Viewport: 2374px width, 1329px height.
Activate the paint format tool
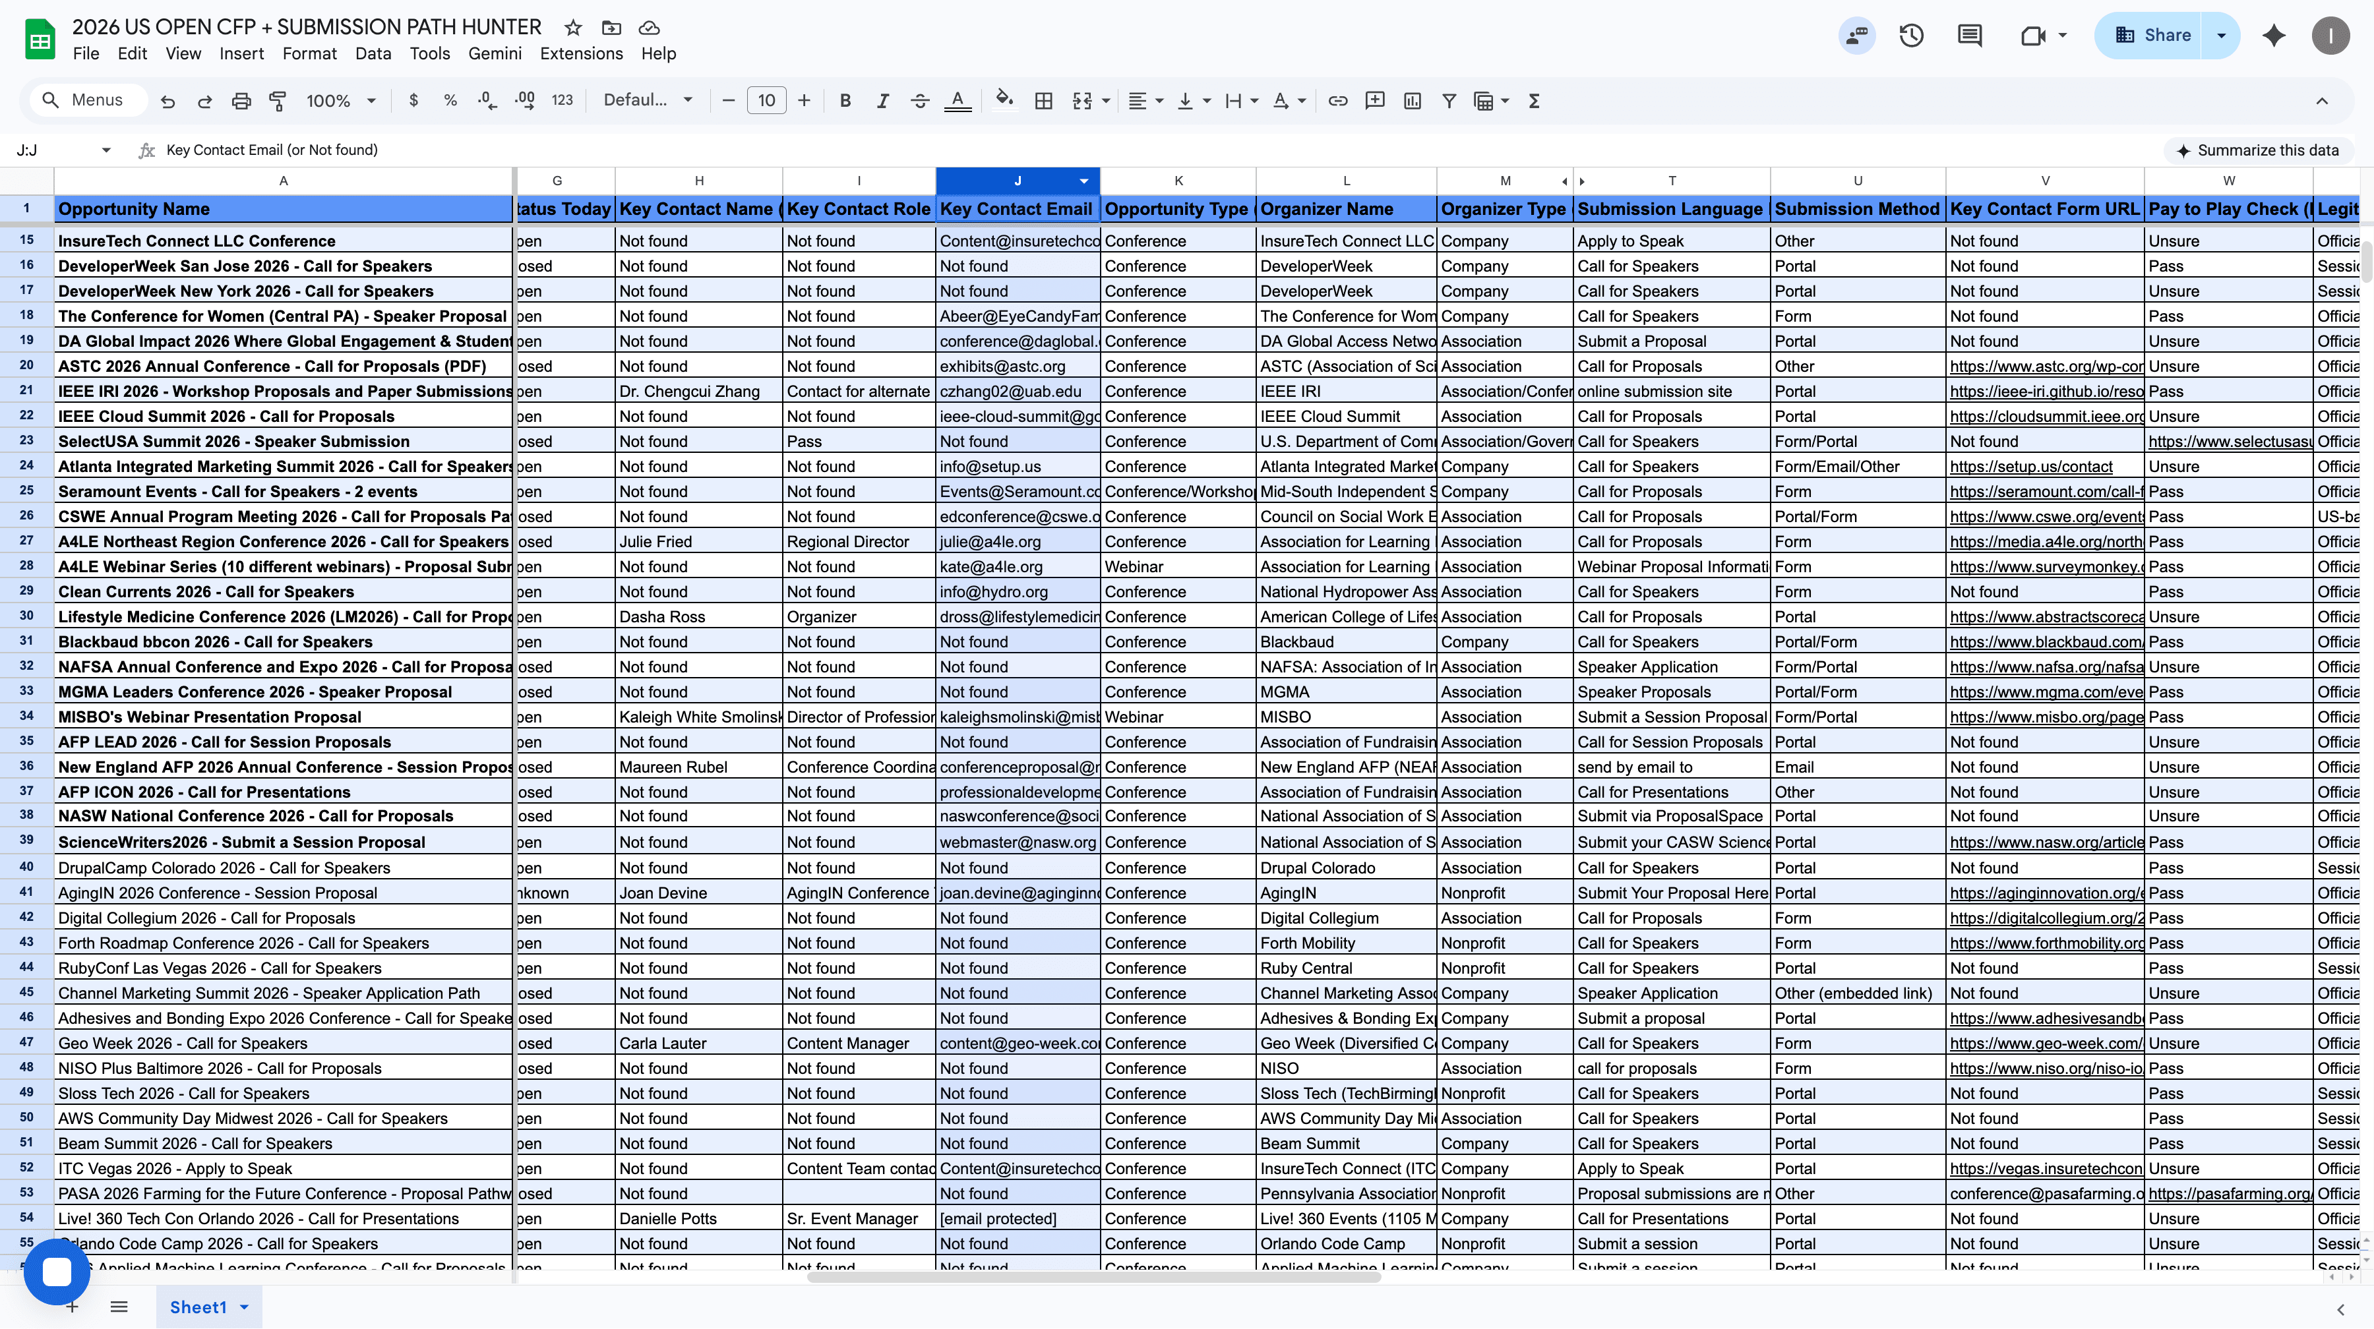(x=278, y=102)
